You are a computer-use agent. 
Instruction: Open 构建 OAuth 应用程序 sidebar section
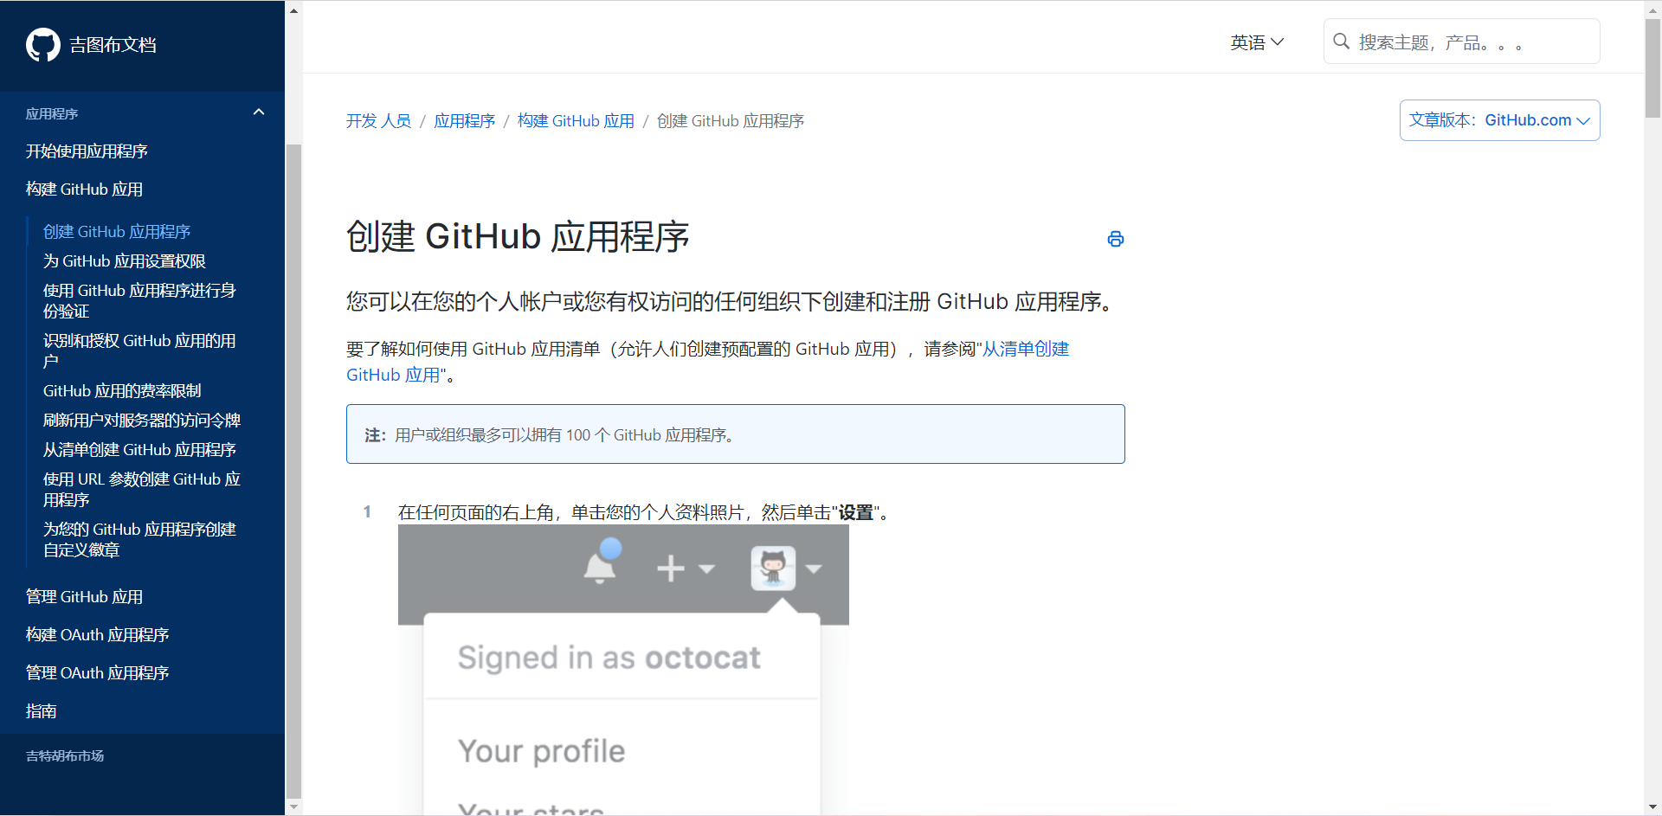point(97,635)
